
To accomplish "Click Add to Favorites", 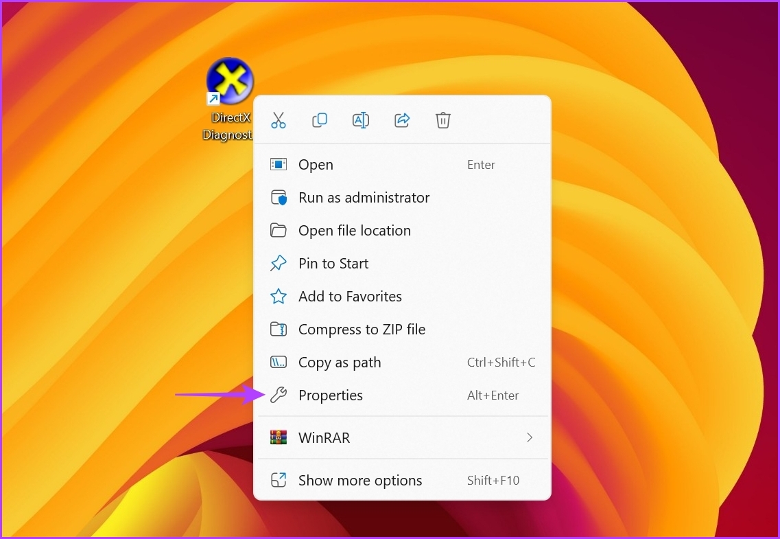I will click(x=402, y=296).
